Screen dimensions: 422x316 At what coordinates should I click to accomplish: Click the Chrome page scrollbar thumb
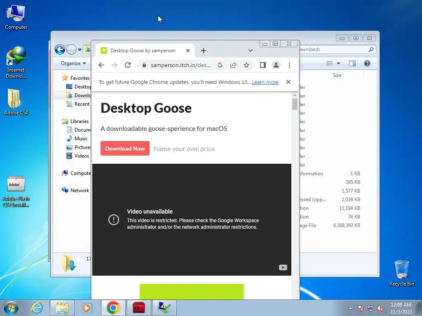(295, 104)
